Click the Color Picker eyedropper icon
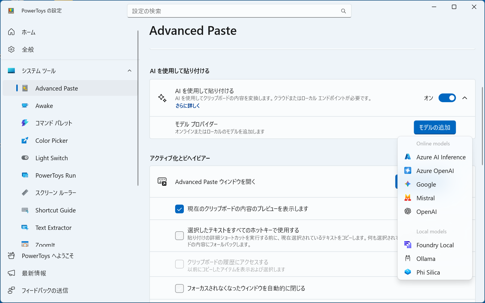The height and width of the screenshot is (303, 485). tap(25, 140)
